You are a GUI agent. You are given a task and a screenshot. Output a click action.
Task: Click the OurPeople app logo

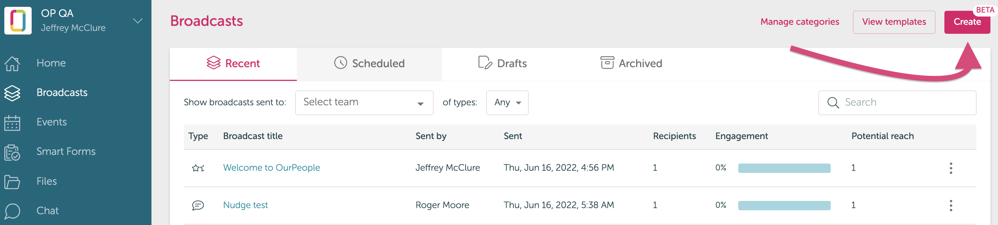click(18, 20)
